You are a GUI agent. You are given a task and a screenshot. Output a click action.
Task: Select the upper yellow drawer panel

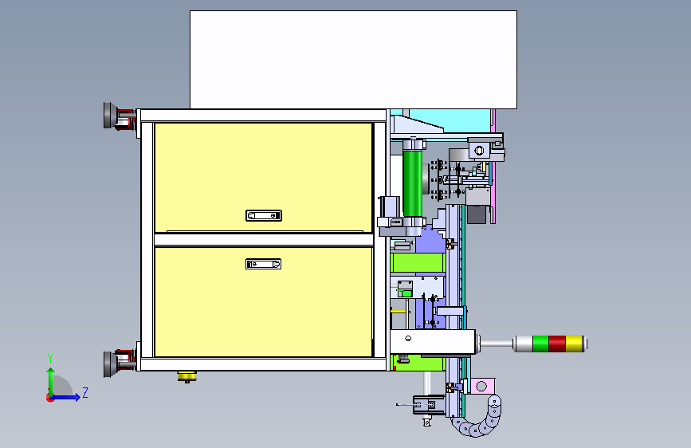[263, 177]
